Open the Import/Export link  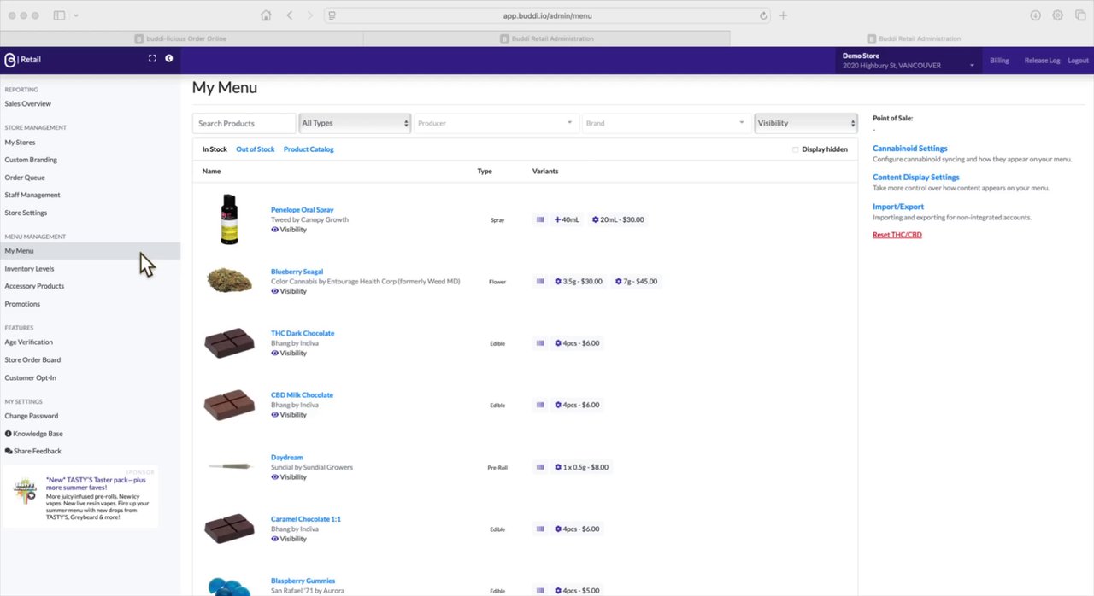tap(898, 207)
